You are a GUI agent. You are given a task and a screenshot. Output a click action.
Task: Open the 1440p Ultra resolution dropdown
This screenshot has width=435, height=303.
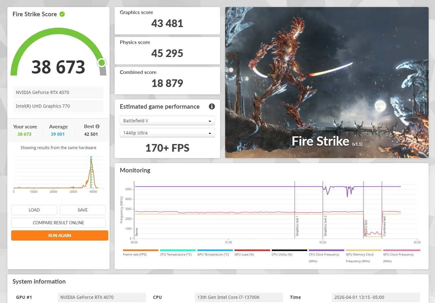[x=167, y=133]
